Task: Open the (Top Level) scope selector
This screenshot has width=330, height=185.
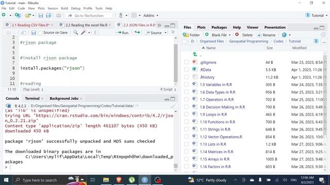Action: tap(33, 89)
